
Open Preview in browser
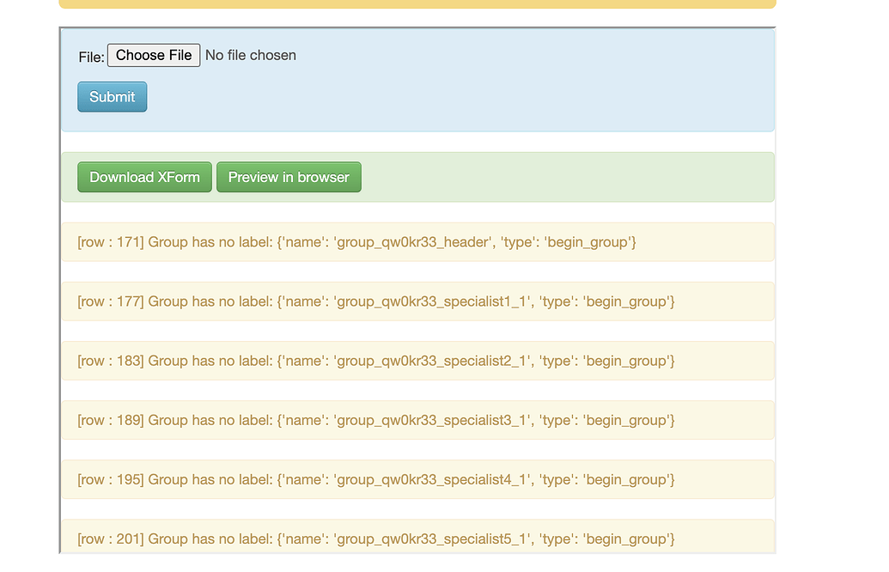click(289, 177)
